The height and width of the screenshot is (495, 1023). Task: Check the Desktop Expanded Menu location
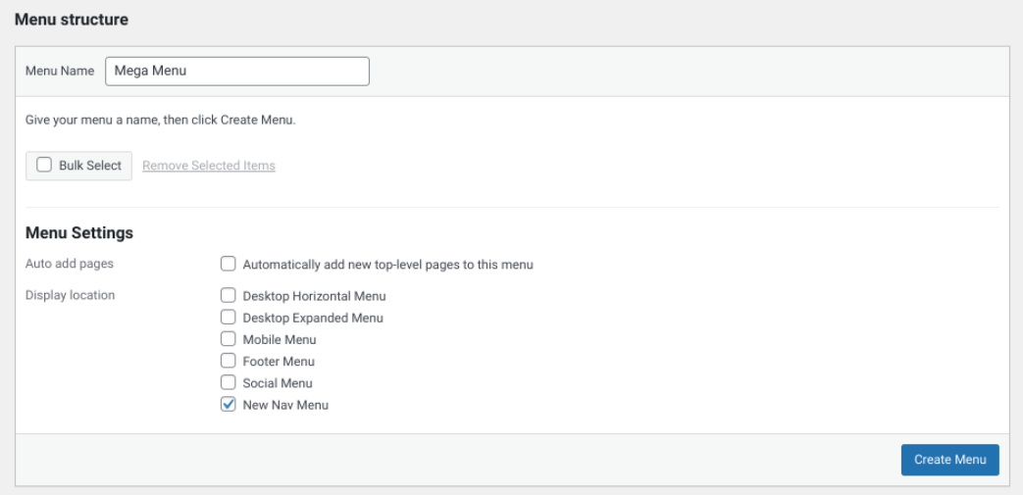pos(228,318)
